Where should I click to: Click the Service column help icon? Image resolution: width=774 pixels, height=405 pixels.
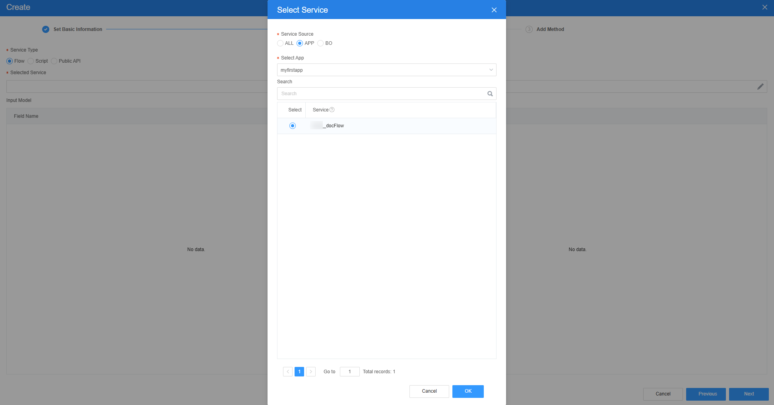click(x=332, y=110)
